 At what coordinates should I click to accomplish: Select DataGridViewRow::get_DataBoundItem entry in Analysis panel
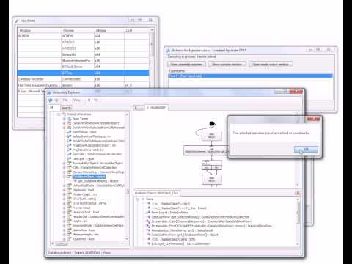[185, 235]
